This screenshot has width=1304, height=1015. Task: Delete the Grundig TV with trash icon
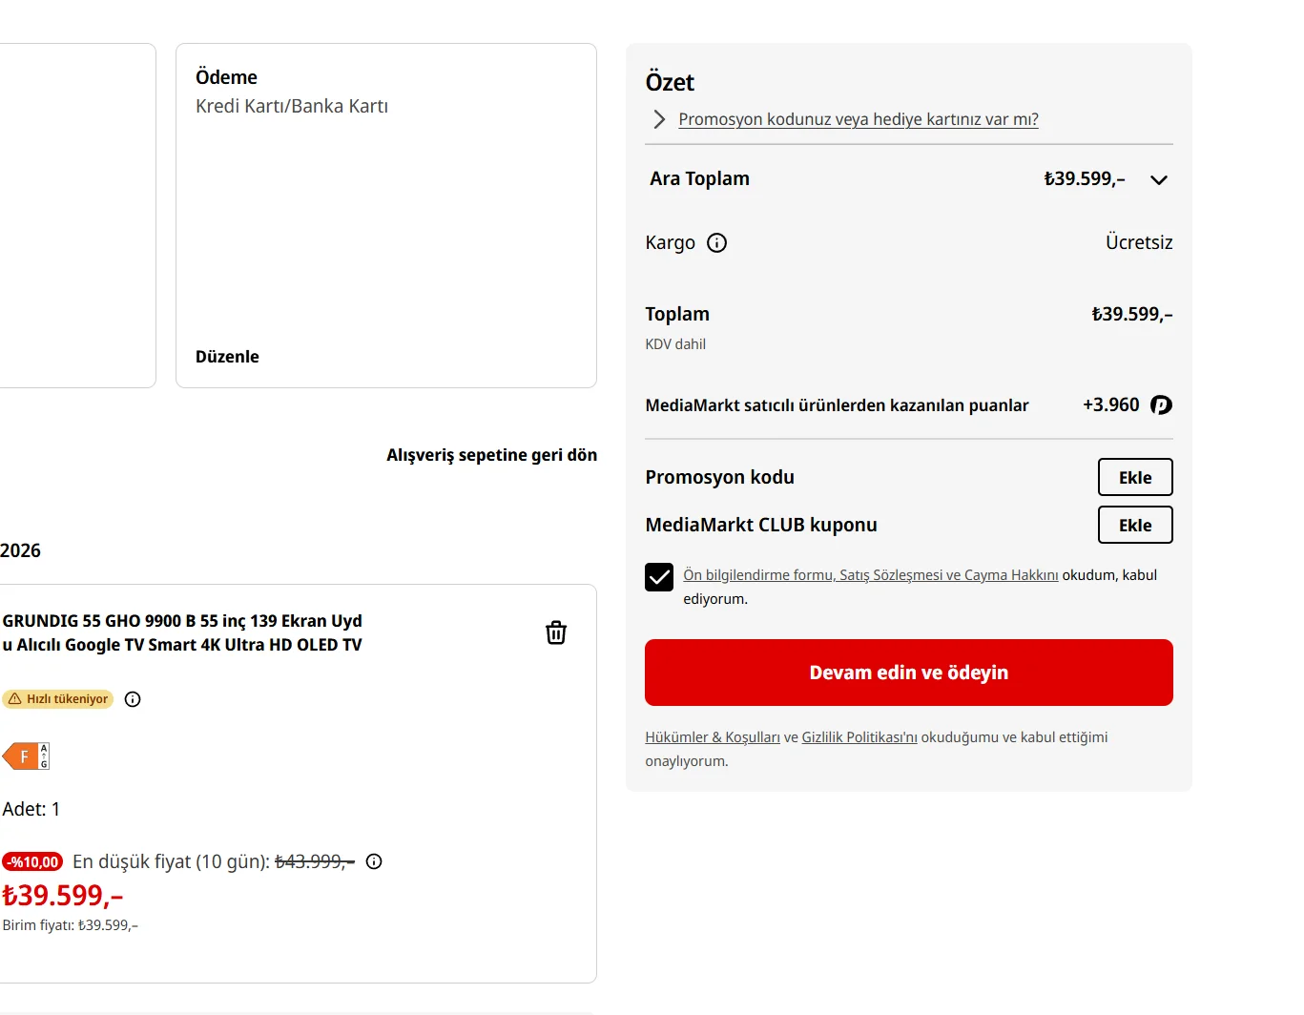click(556, 632)
